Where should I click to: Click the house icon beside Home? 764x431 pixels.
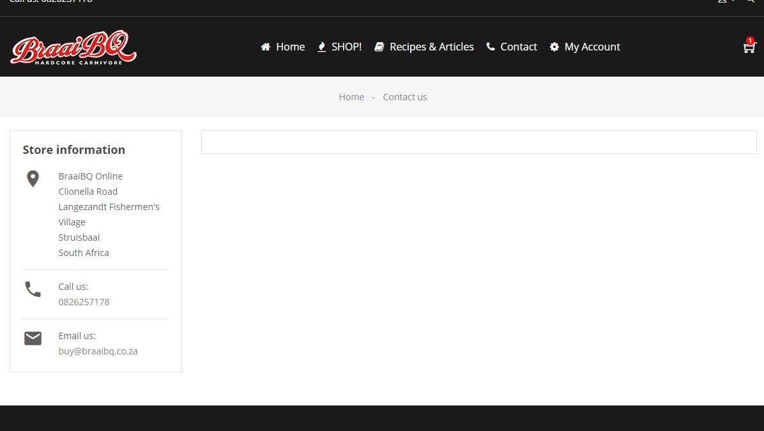click(266, 47)
